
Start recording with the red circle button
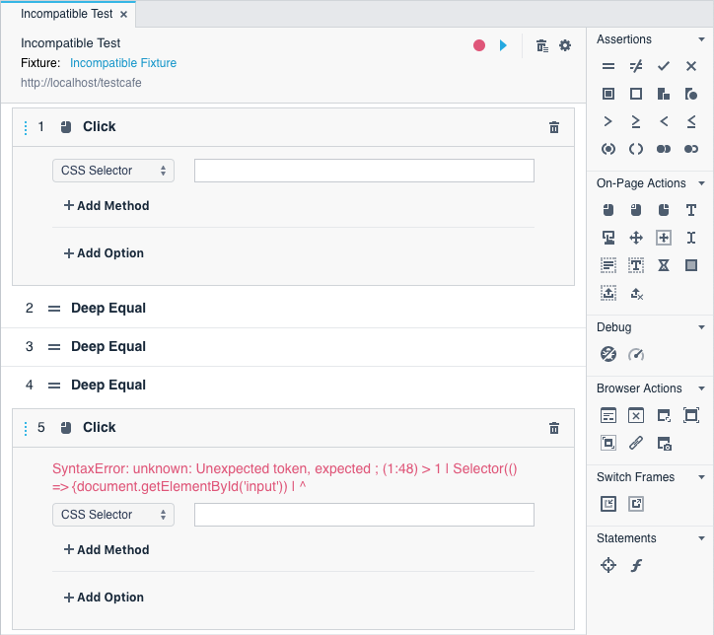478,45
